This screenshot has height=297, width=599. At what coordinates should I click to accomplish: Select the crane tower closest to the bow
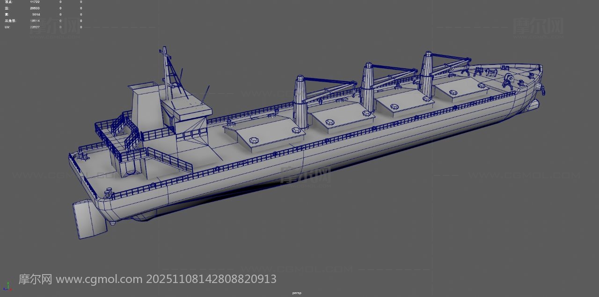coord(426,75)
